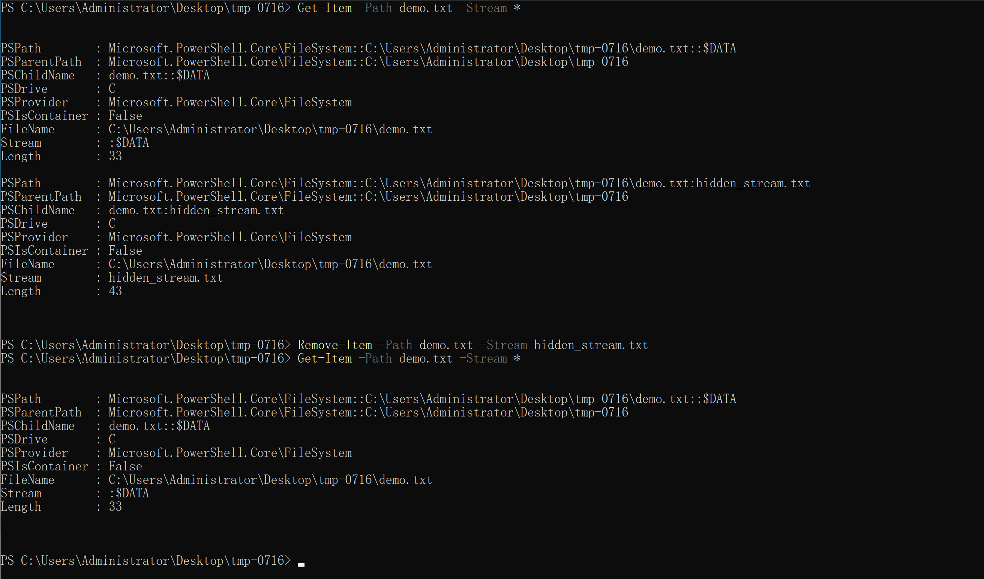Click the PSPath line ending in hidden_stream.txt
Screen dimensions: 984x579
pos(459,184)
